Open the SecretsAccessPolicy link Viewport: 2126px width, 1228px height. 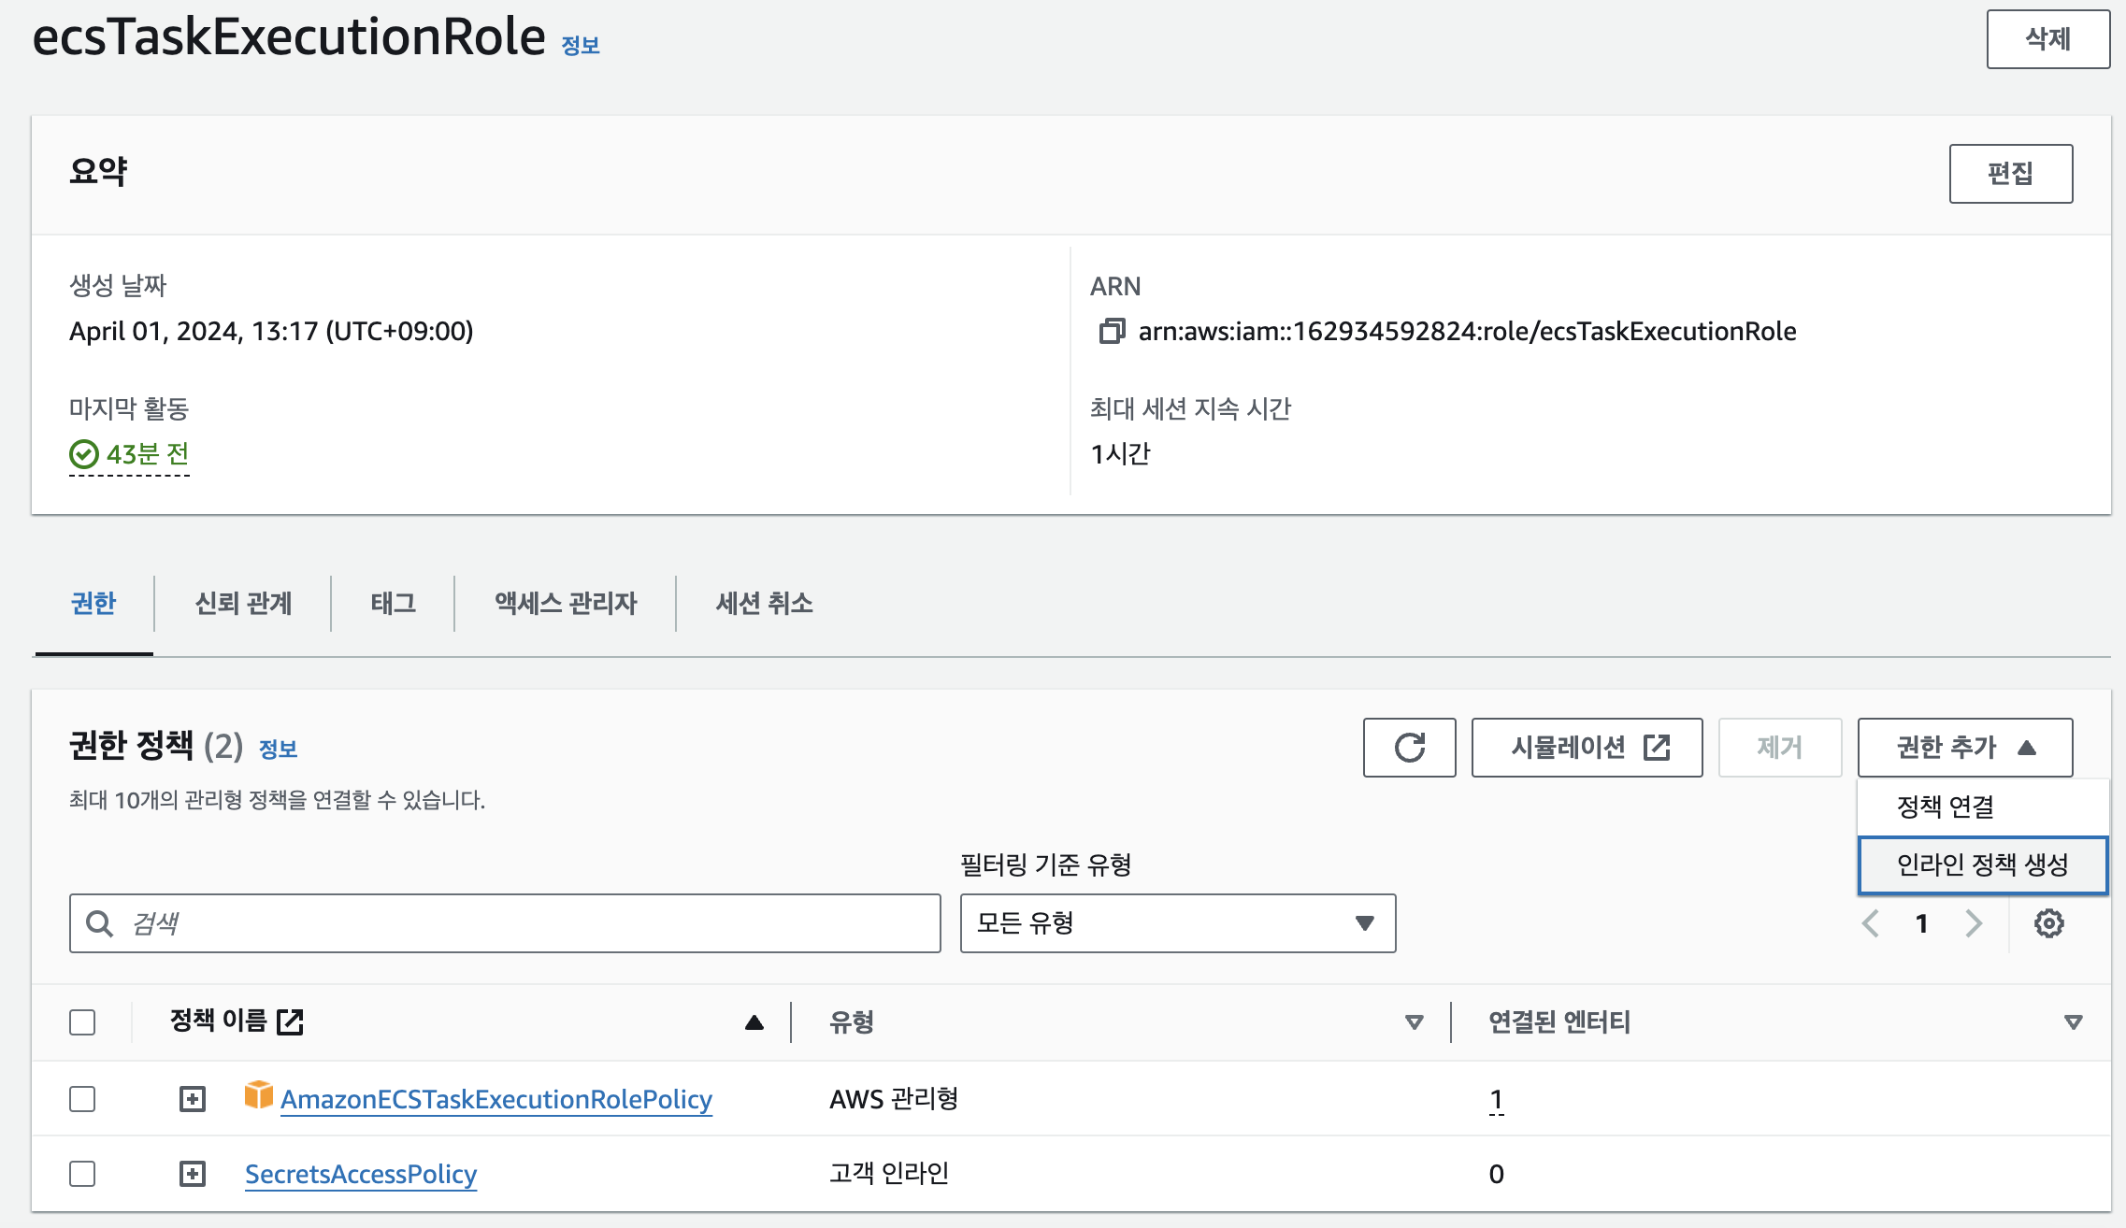(361, 1174)
